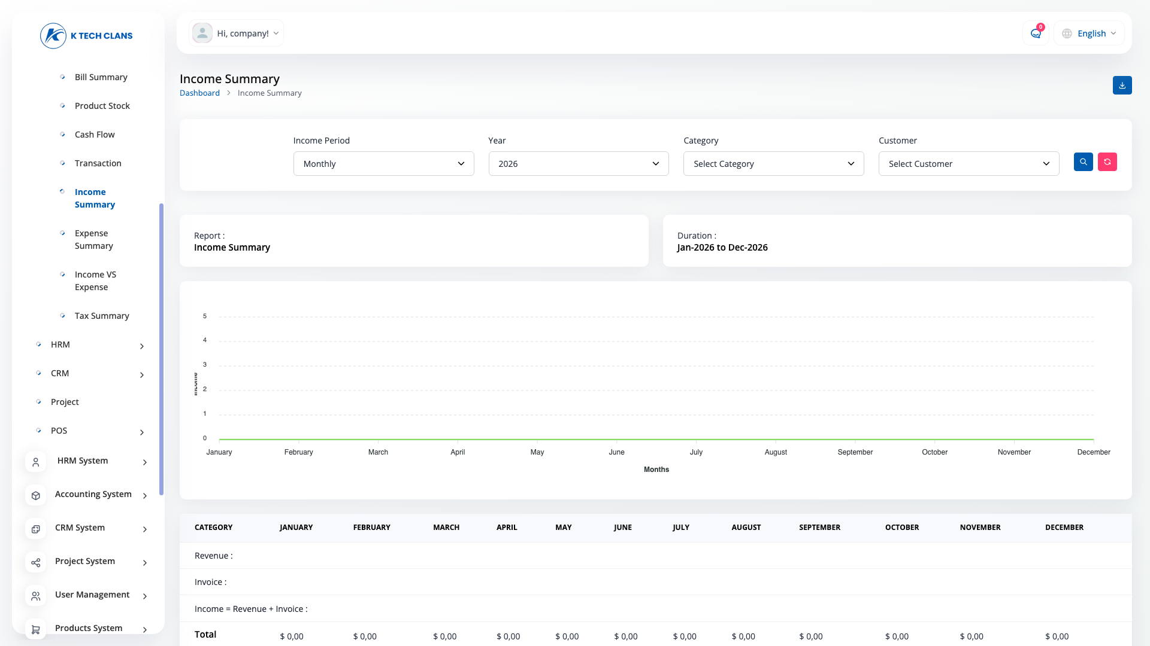Click the download report icon

[x=1122, y=86]
